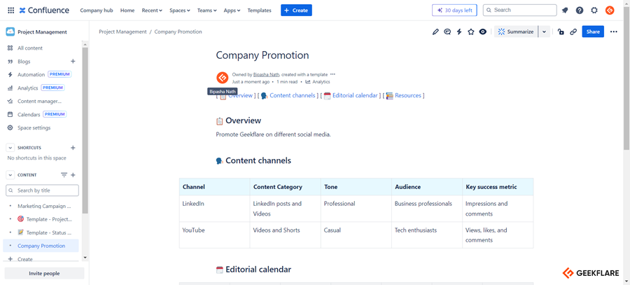Image resolution: width=630 pixels, height=285 pixels.
Task: Click the 30 days left button
Action: point(454,11)
